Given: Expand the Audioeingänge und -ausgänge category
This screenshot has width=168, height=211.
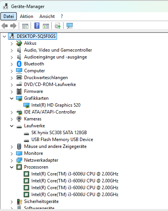Looking at the screenshot, I should [12, 57].
